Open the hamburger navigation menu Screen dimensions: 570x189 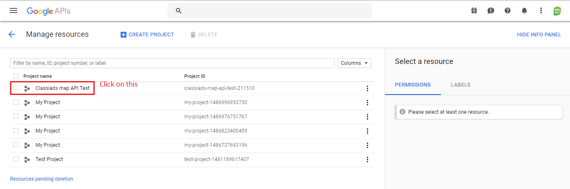(13, 10)
